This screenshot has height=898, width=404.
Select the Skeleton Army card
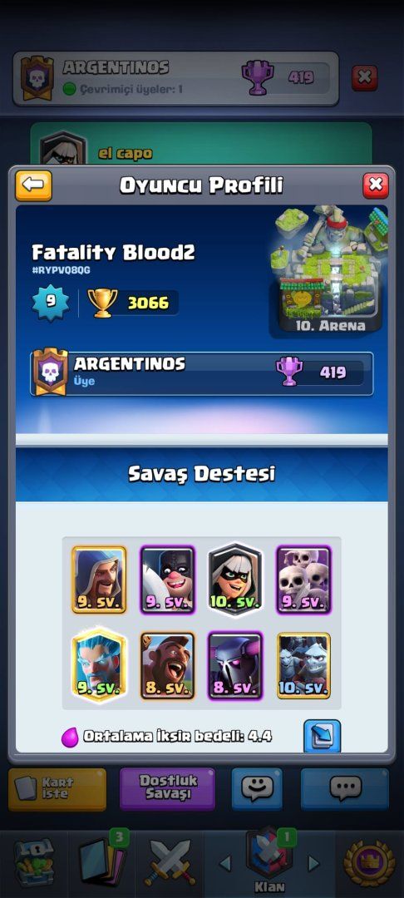[x=303, y=580]
